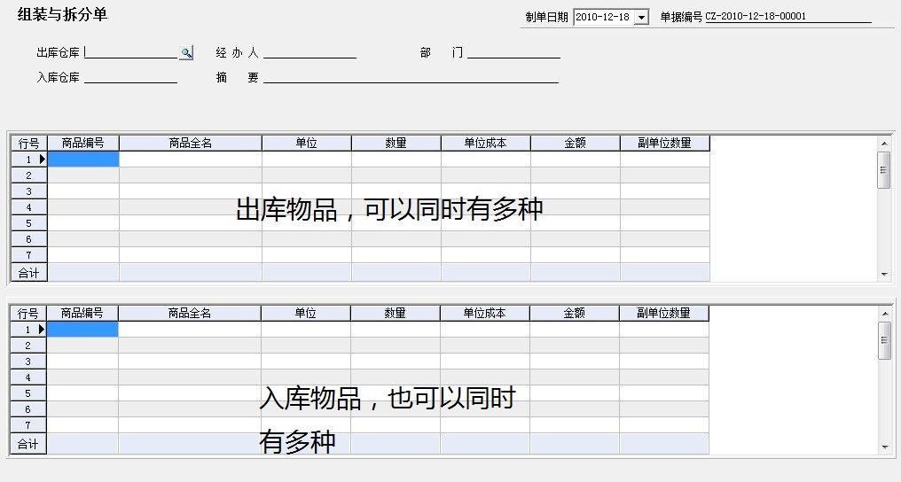The height and width of the screenshot is (482, 901).
Task: Click the 摘要 input field
Action: tap(411, 77)
